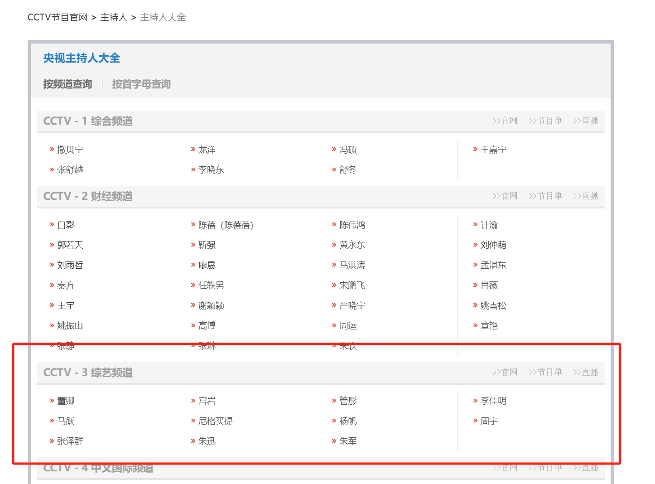Screen dimensions: 655x484
Task: Select the 按频道查询 tab
Action: point(67,84)
